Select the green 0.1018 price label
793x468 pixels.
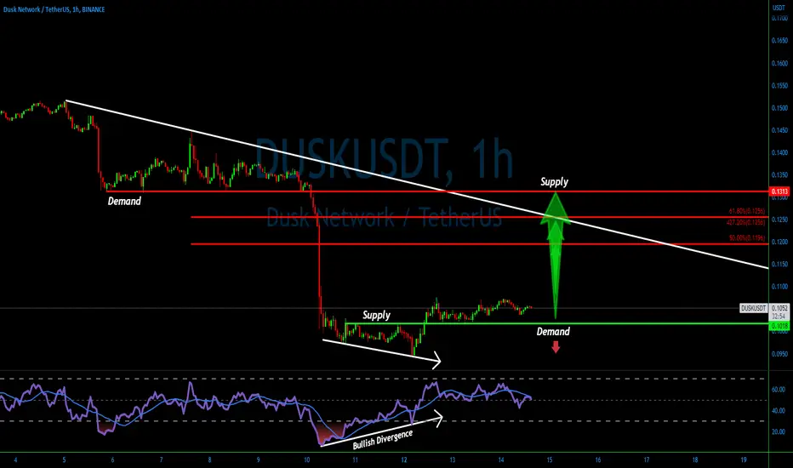[x=779, y=326]
